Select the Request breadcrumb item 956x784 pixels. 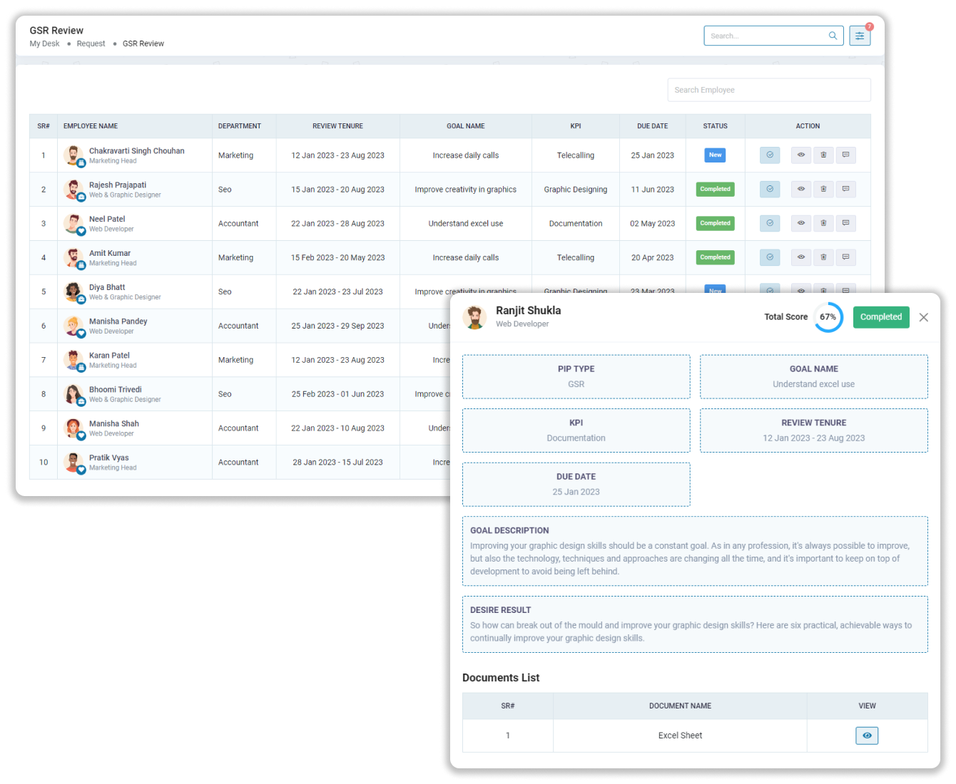(x=91, y=43)
